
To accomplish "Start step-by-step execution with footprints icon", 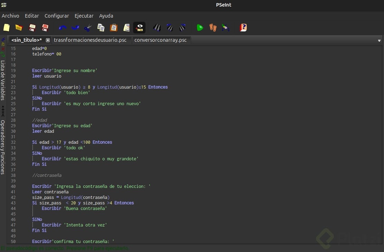I will (x=213, y=28).
